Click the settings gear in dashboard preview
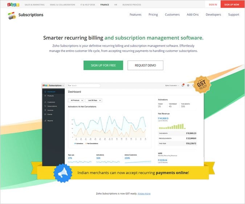 188,86
